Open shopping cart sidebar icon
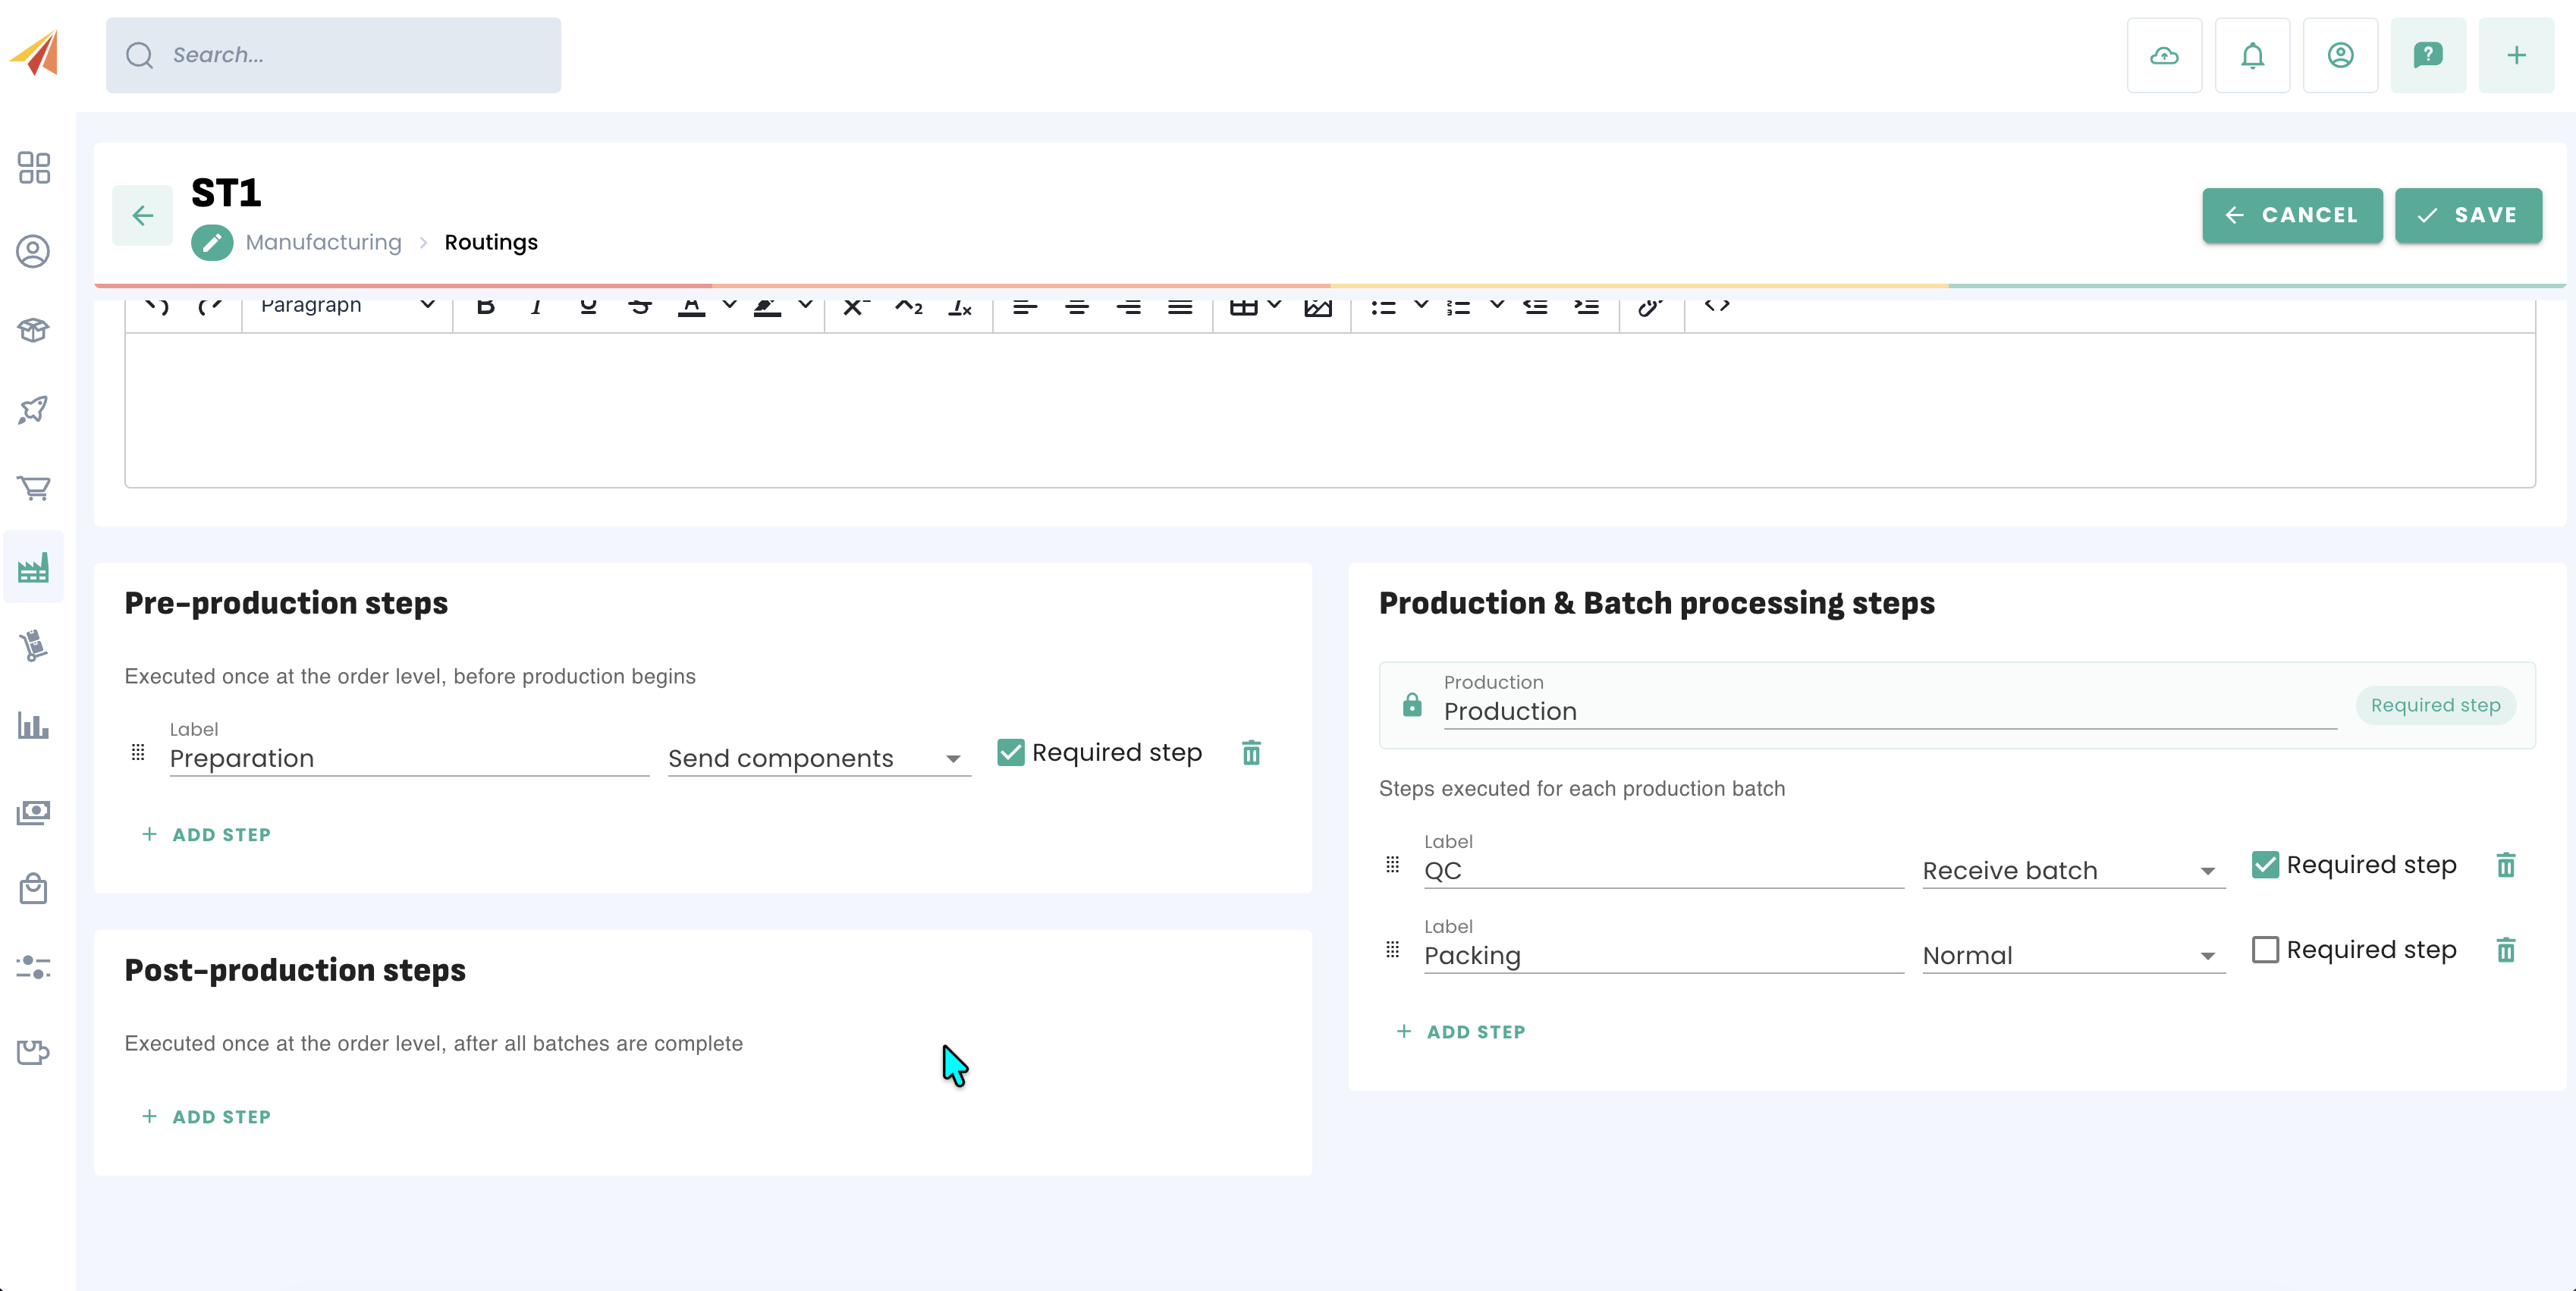This screenshot has width=2576, height=1291. click(33, 488)
